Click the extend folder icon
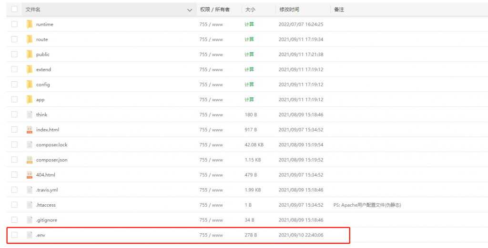 30,69
